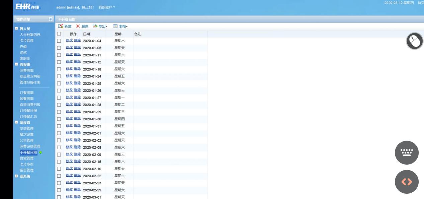Screen dimensions: 424x199
Task: Click the floating mouse mode icon
Action: coord(414,42)
